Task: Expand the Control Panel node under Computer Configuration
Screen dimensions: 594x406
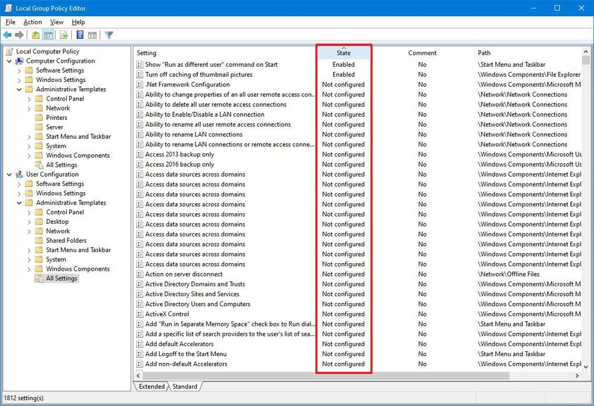Action: pyautogui.click(x=30, y=98)
